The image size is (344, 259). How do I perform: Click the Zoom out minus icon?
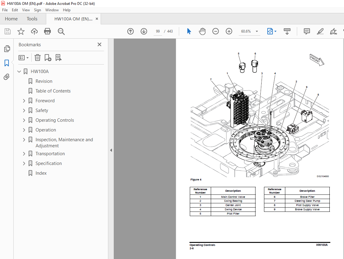click(x=216, y=31)
